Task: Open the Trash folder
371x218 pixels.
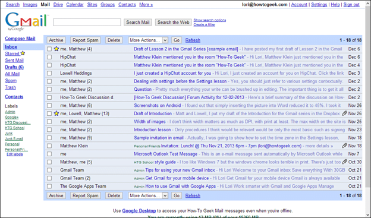Action: [11, 87]
